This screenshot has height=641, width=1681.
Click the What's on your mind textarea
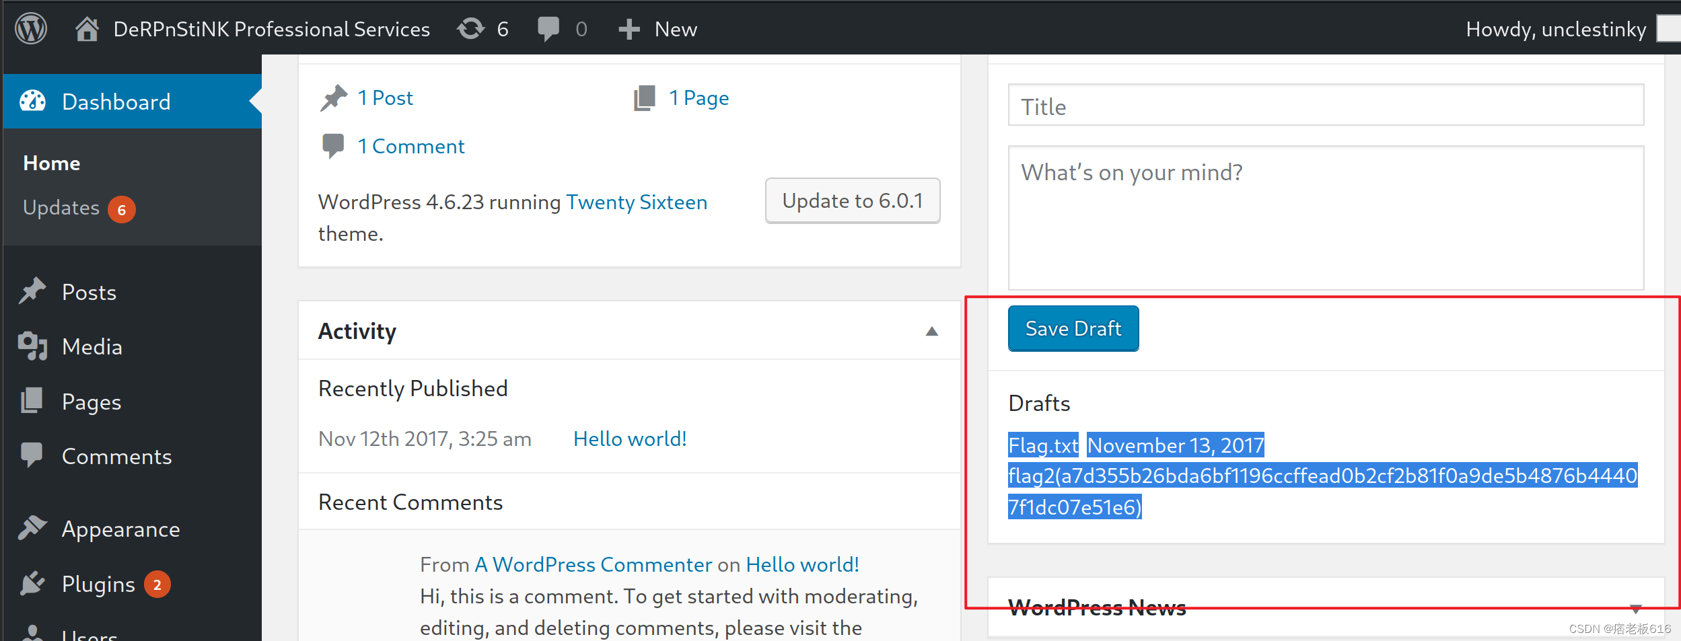(1326, 217)
